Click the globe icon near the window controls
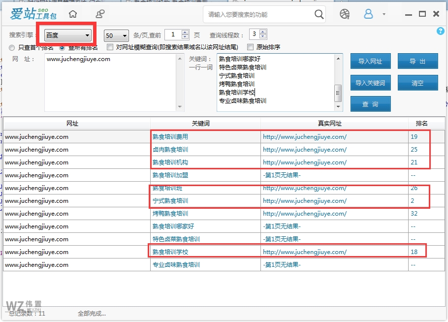The image size is (448, 322). tap(344, 14)
